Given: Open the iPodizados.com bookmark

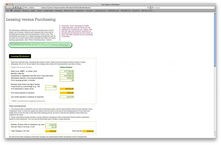Looking at the screenshot, I should coord(113,11).
